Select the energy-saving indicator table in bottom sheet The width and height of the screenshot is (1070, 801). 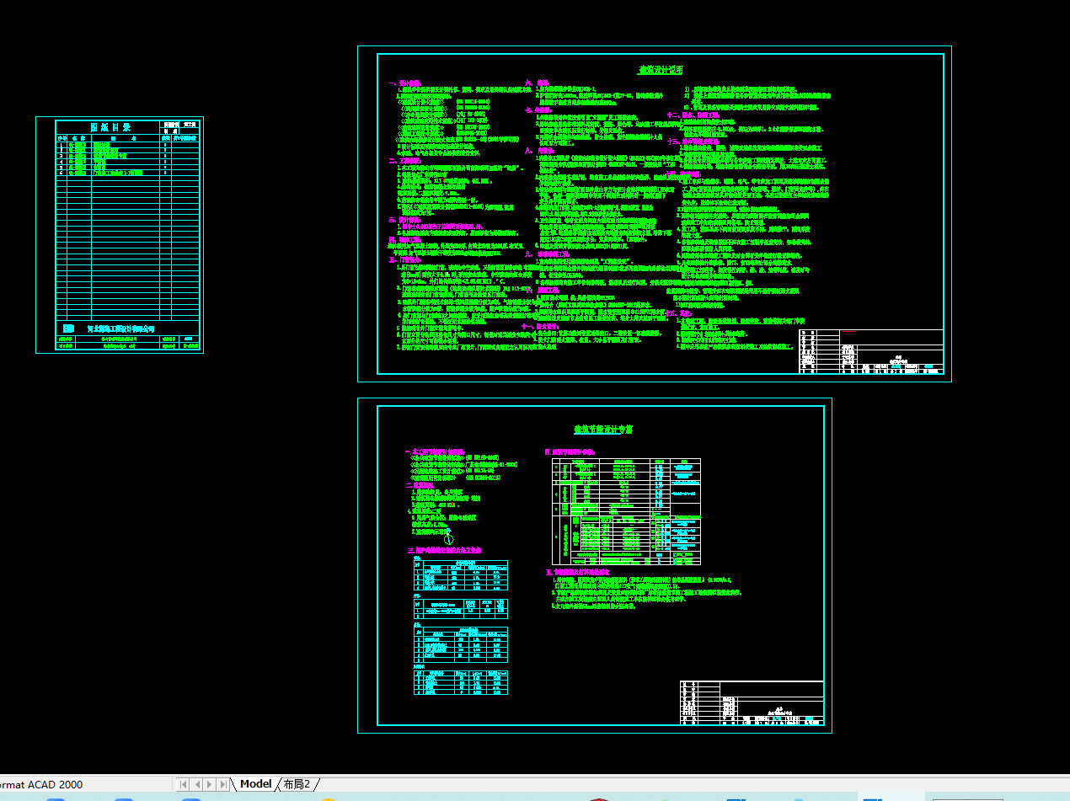626,511
